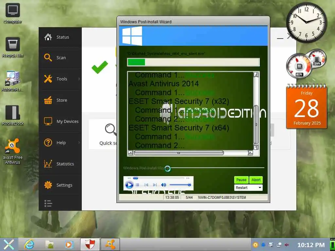This screenshot has height=251, width=335.
Task: Click the log list scroll-down arrow
Action: (x=256, y=147)
